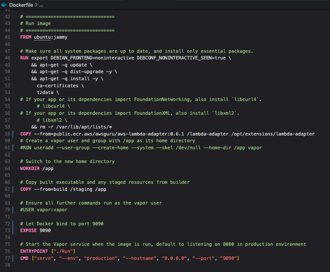This screenshot has height=272, width=330.
Task: Click the blue gutter marker next to line 77
Action: 13,258
